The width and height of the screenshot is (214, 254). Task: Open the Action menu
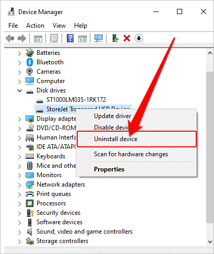pyautogui.click(x=35, y=26)
